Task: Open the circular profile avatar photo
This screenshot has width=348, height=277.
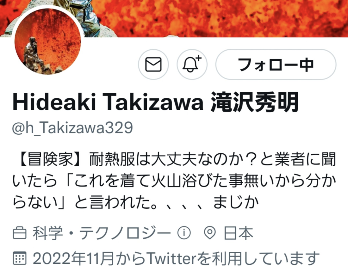Action: click(48, 41)
